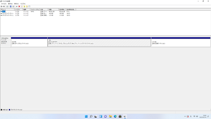Sort by the 容量 column header

pyautogui.click(x=53, y=10)
